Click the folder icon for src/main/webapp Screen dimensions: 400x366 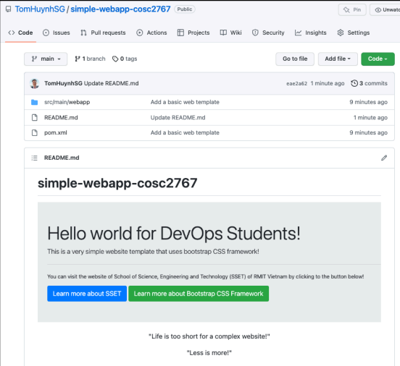click(35, 102)
